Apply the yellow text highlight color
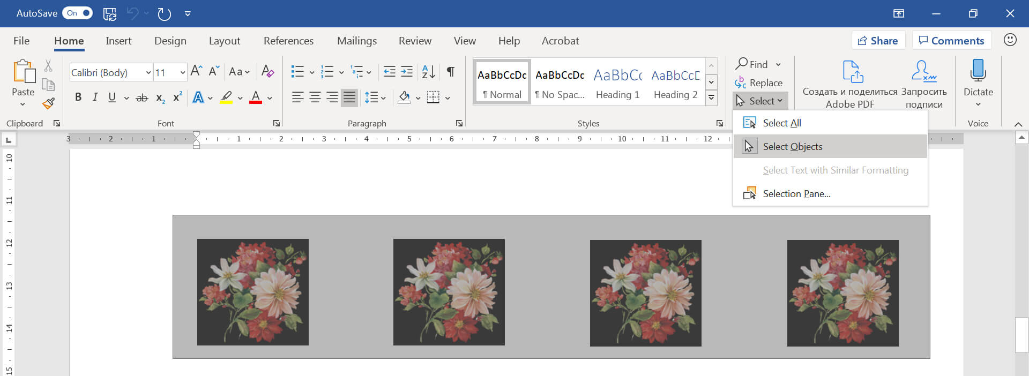Viewport: 1029px width, 376px height. (226, 97)
